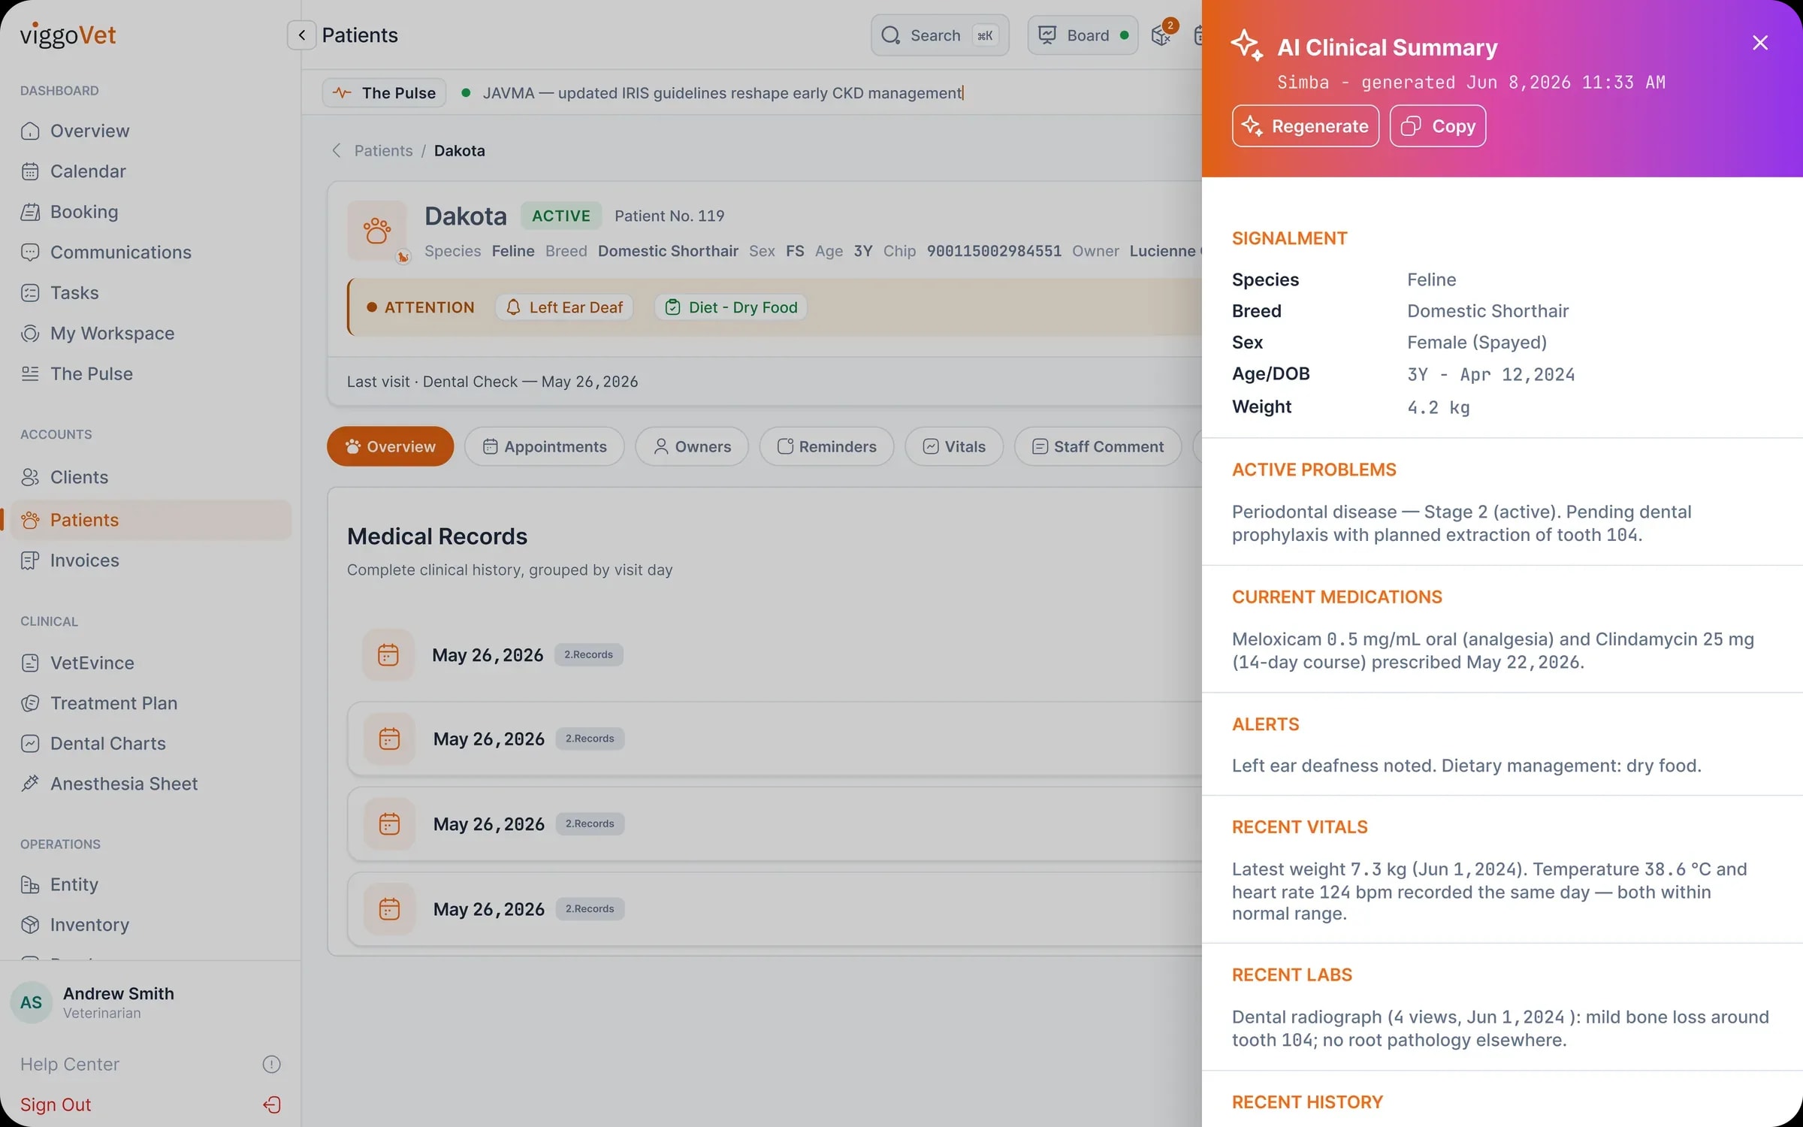Image resolution: width=1803 pixels, height=1127 pixels.
Task: Click the Search field
Action: click(940, 35)
